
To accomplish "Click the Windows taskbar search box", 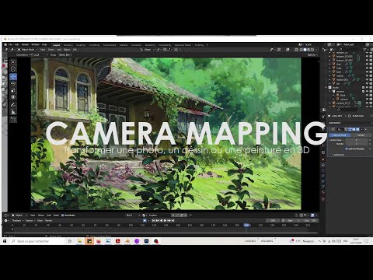I will [x=37, y=241].
